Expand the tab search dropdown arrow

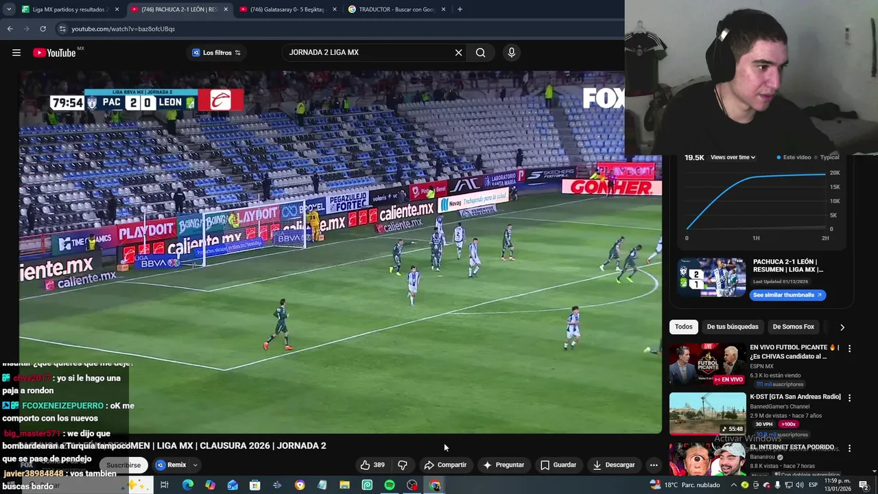(x=8, y=10)
